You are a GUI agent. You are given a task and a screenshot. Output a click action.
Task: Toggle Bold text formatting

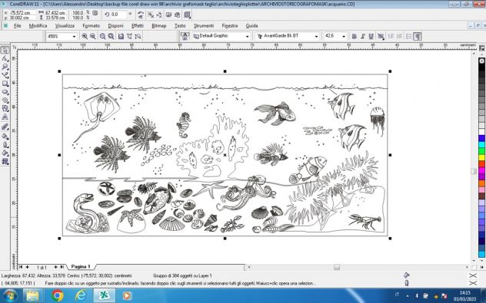coord(355,37)
